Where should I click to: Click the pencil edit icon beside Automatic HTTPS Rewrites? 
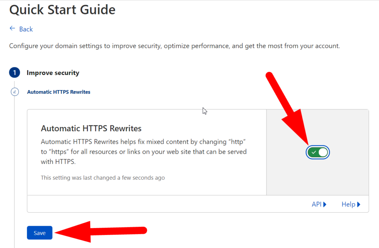tap(15, 92)
